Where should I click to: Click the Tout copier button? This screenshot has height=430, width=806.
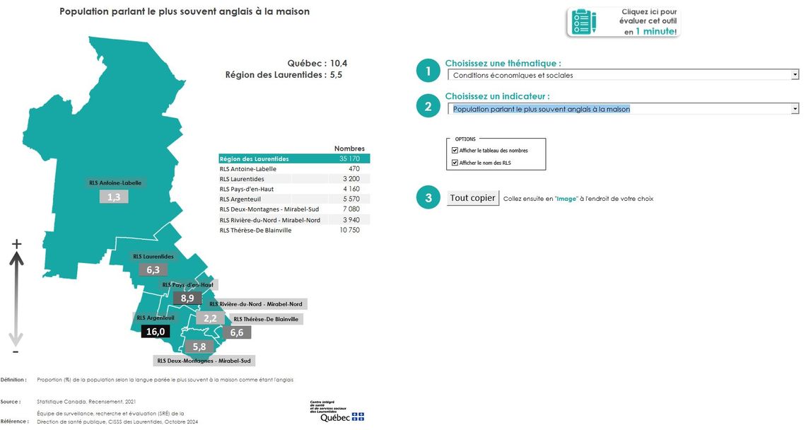click(472, 198)
